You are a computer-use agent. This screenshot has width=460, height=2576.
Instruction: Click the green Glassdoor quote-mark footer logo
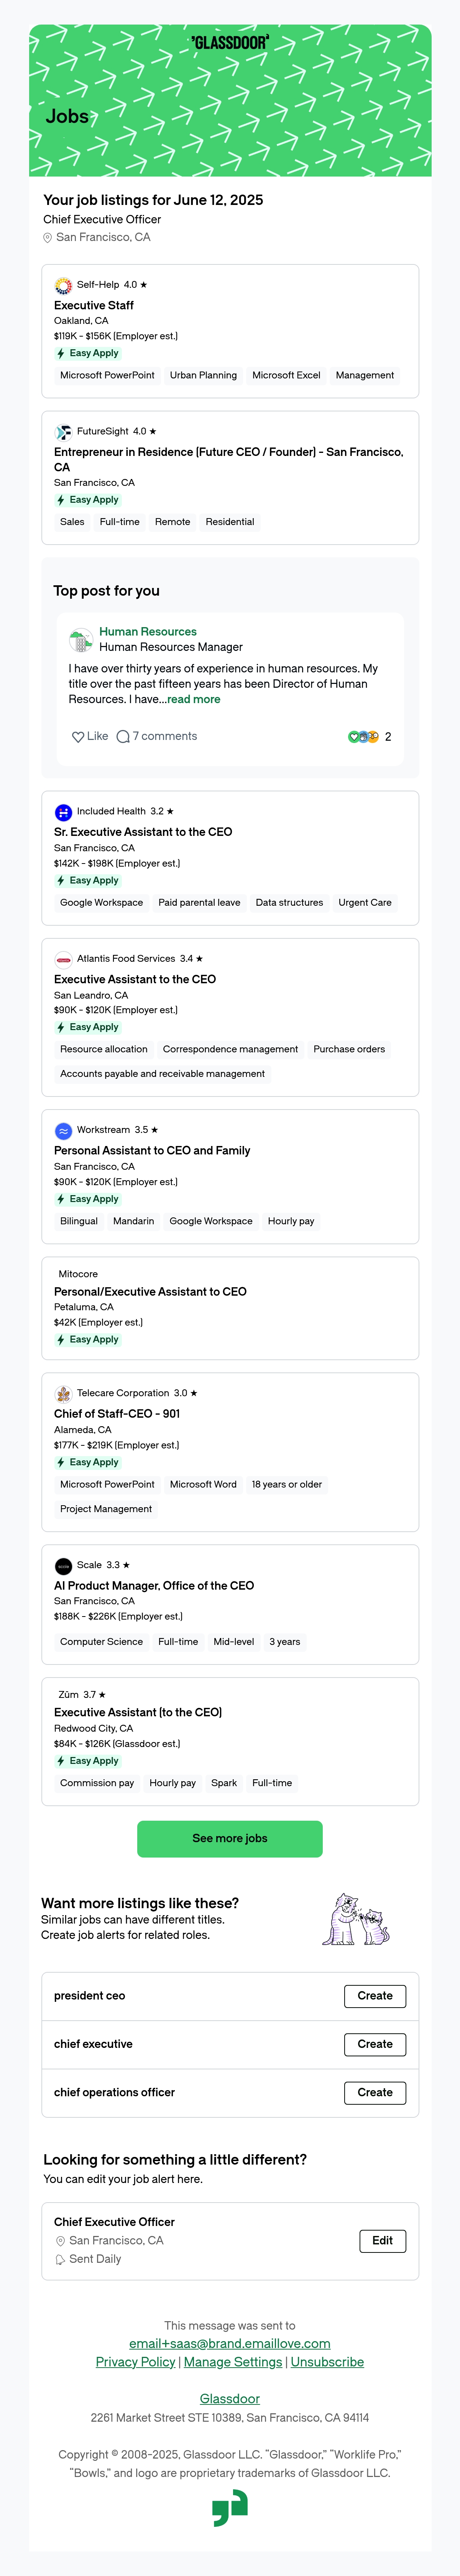[230, 2508]
